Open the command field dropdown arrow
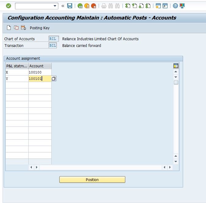 coord(55,6)
